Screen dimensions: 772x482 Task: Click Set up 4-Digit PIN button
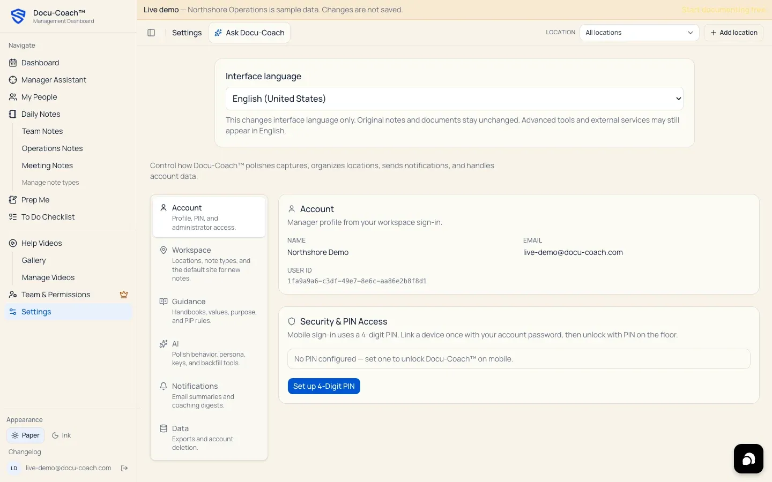tap(324, 386)
